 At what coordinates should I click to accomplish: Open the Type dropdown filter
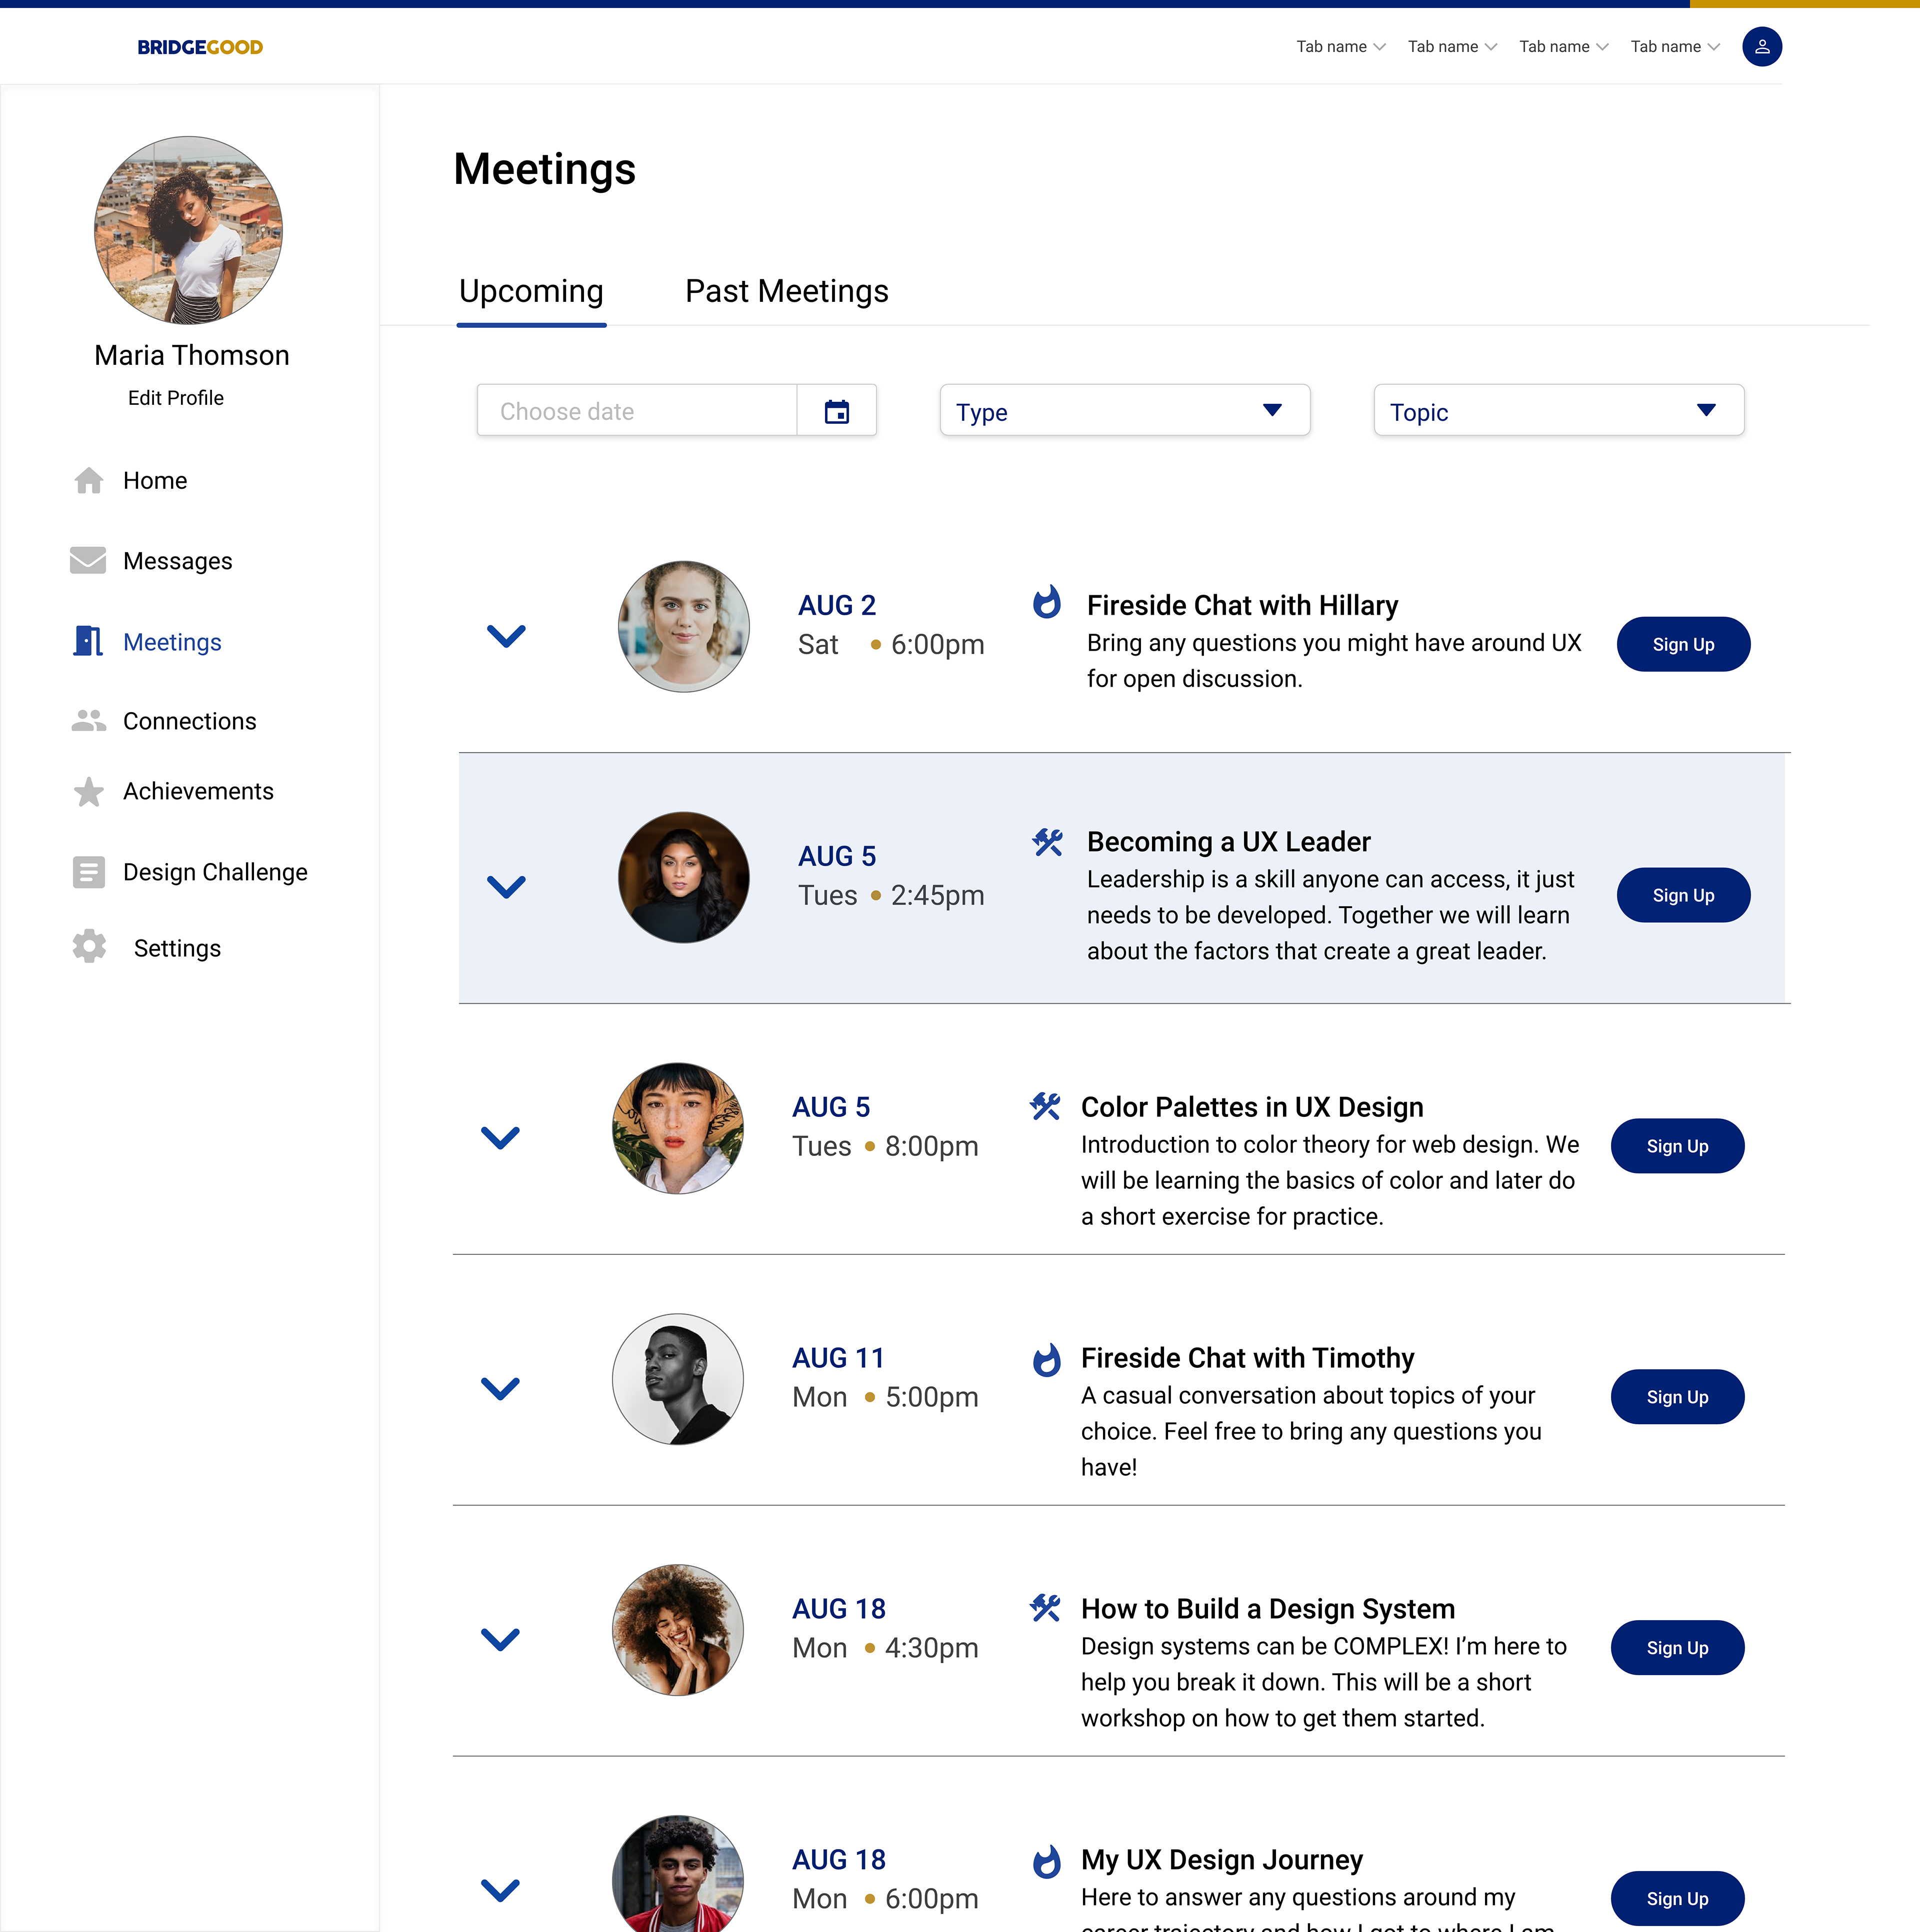[x=1124, y=411]
